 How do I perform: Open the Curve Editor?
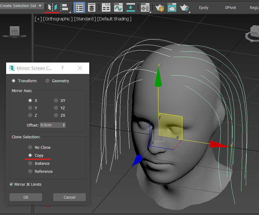(118, 8)
